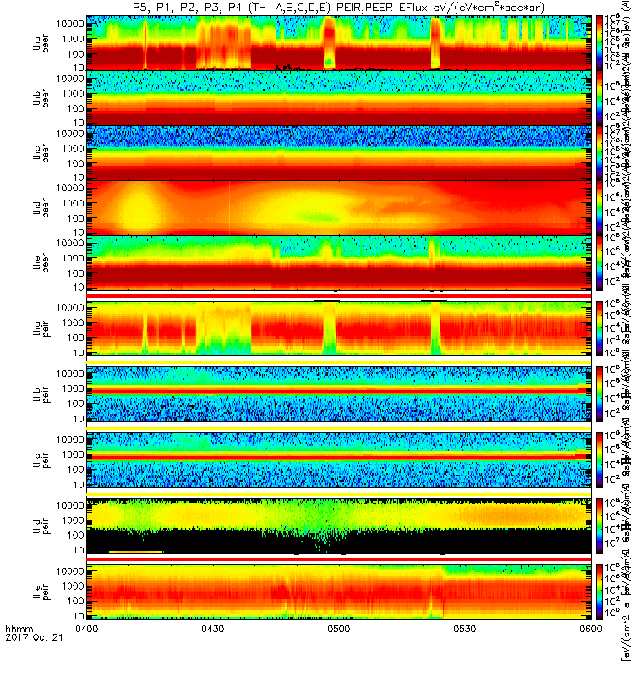Viewport: 634px width, 677px height.
Task: Click the 'the peer' electron spectrogram panel
Action: click(339, 263)
